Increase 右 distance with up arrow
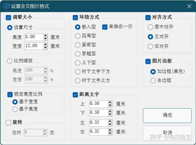 click(x=110, y=130)
